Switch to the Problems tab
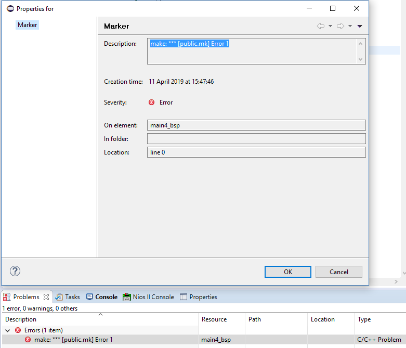Screen dimensions: 406x348 pyautogui.click(x=26, y=297)
